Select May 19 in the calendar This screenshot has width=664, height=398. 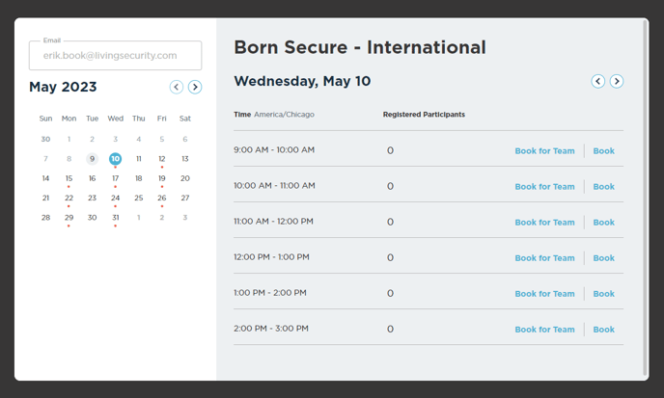click(162, 178)
